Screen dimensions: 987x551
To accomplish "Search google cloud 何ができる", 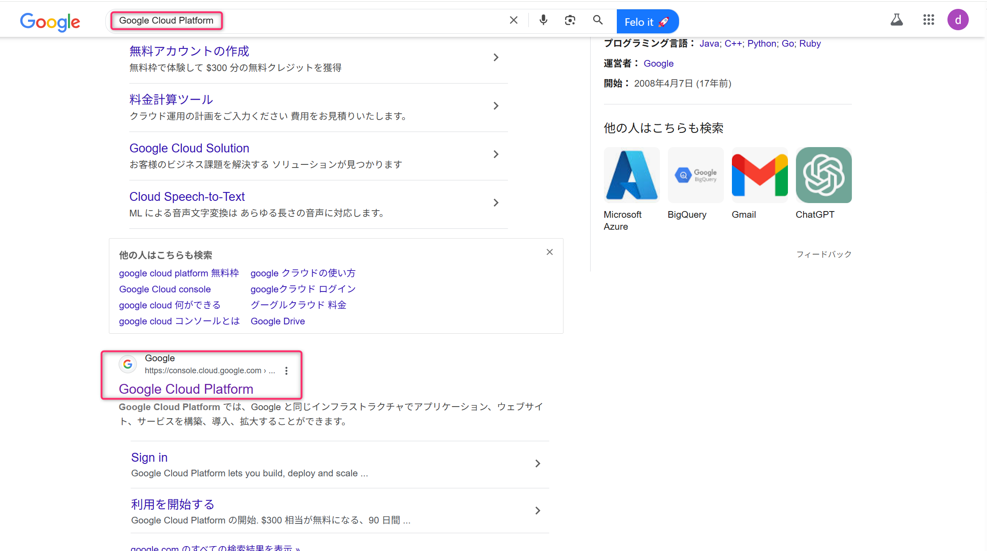I will point(170,305).
